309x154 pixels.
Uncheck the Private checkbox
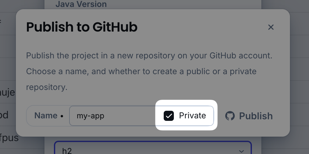[x=169, y=116]
